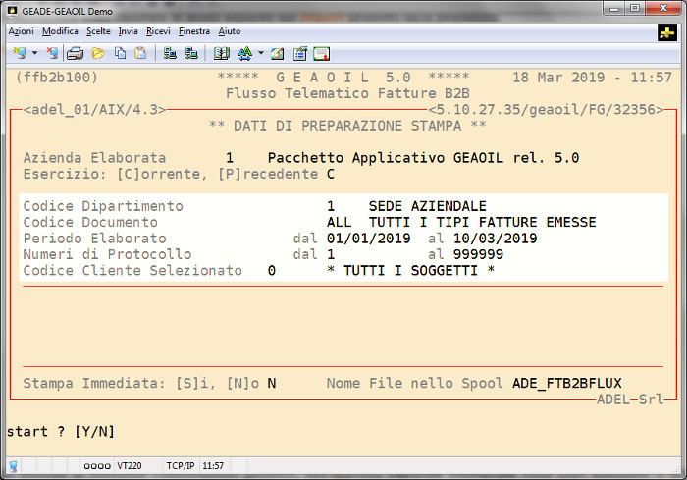Open the Azioni menu
687x480 pixels.
pos(21,31)
